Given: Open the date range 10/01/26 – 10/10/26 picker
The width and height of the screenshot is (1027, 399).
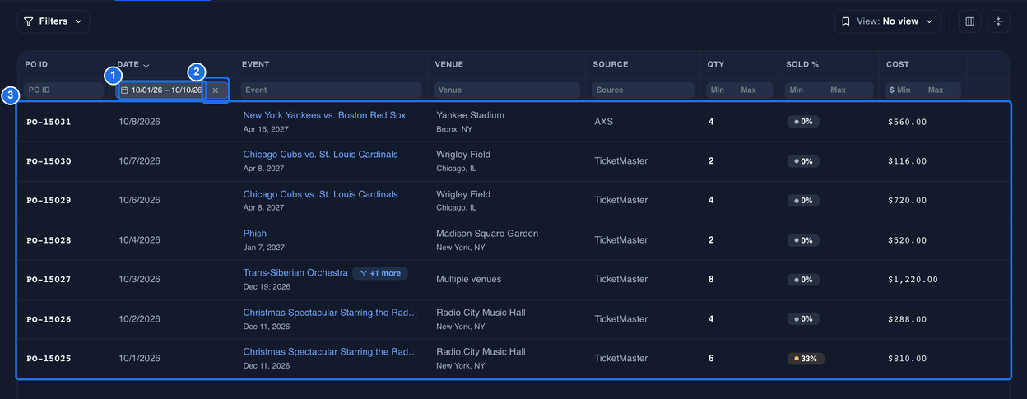Looking at the screenshot, I should pos(161,90).
